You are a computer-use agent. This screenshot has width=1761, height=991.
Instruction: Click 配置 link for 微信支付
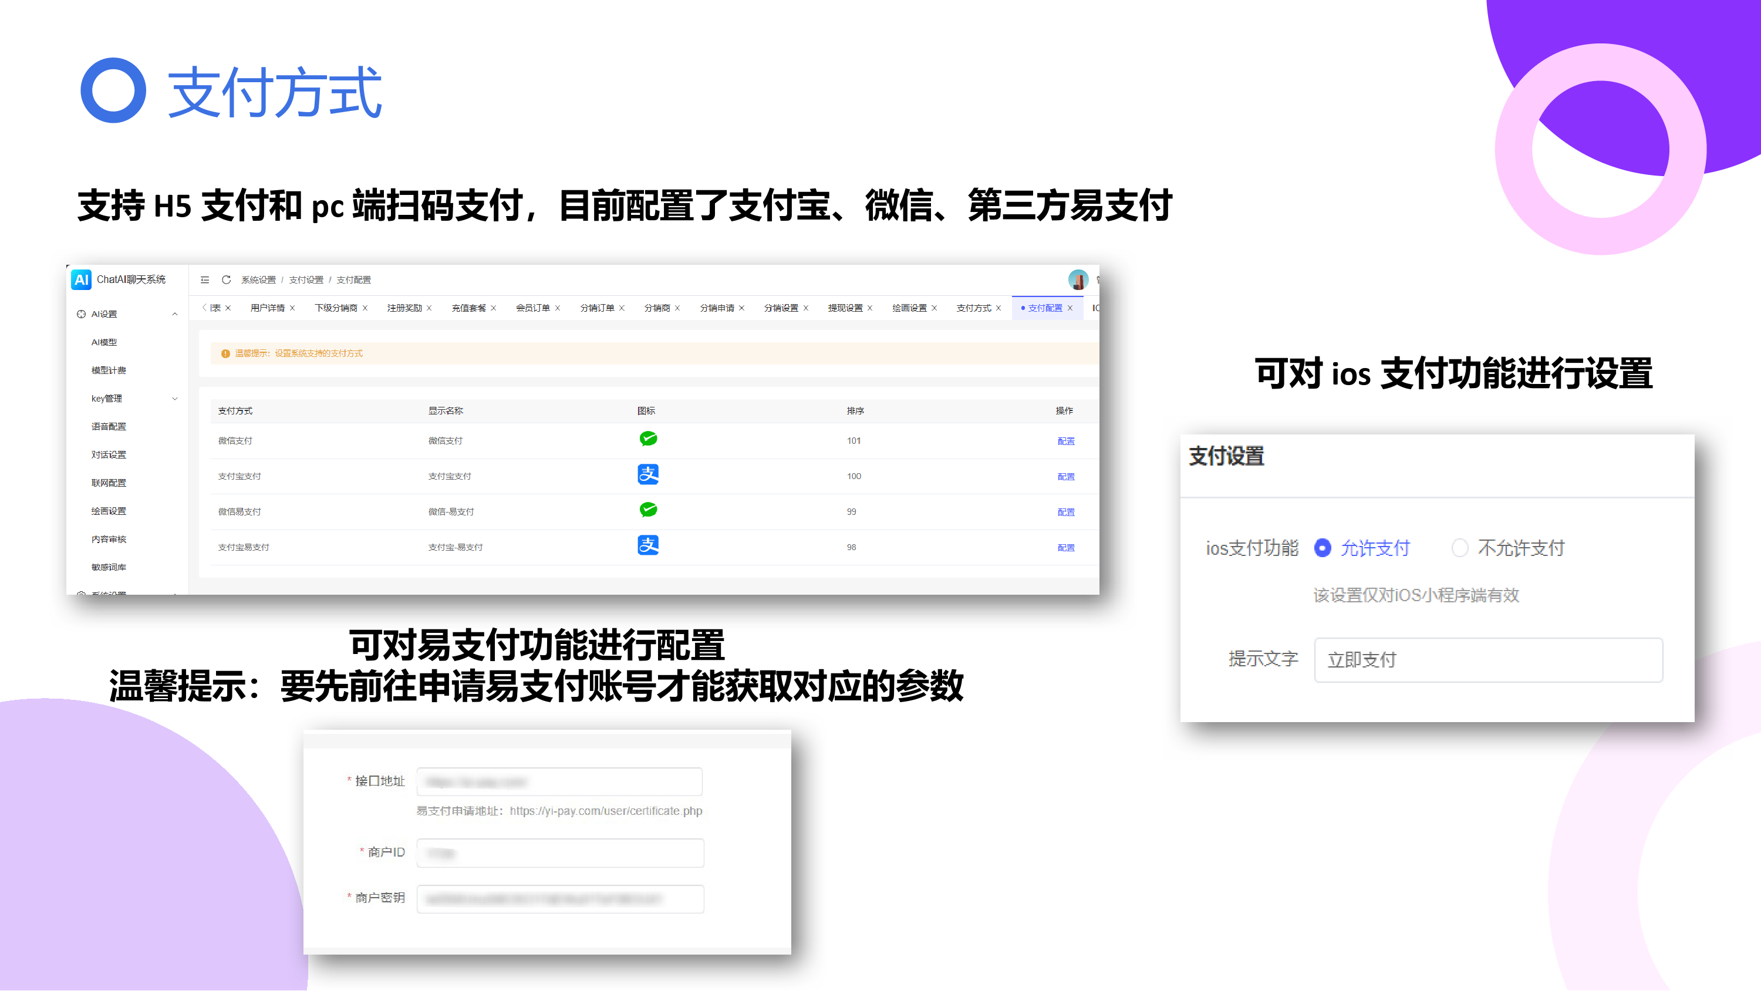[1066, 441]
